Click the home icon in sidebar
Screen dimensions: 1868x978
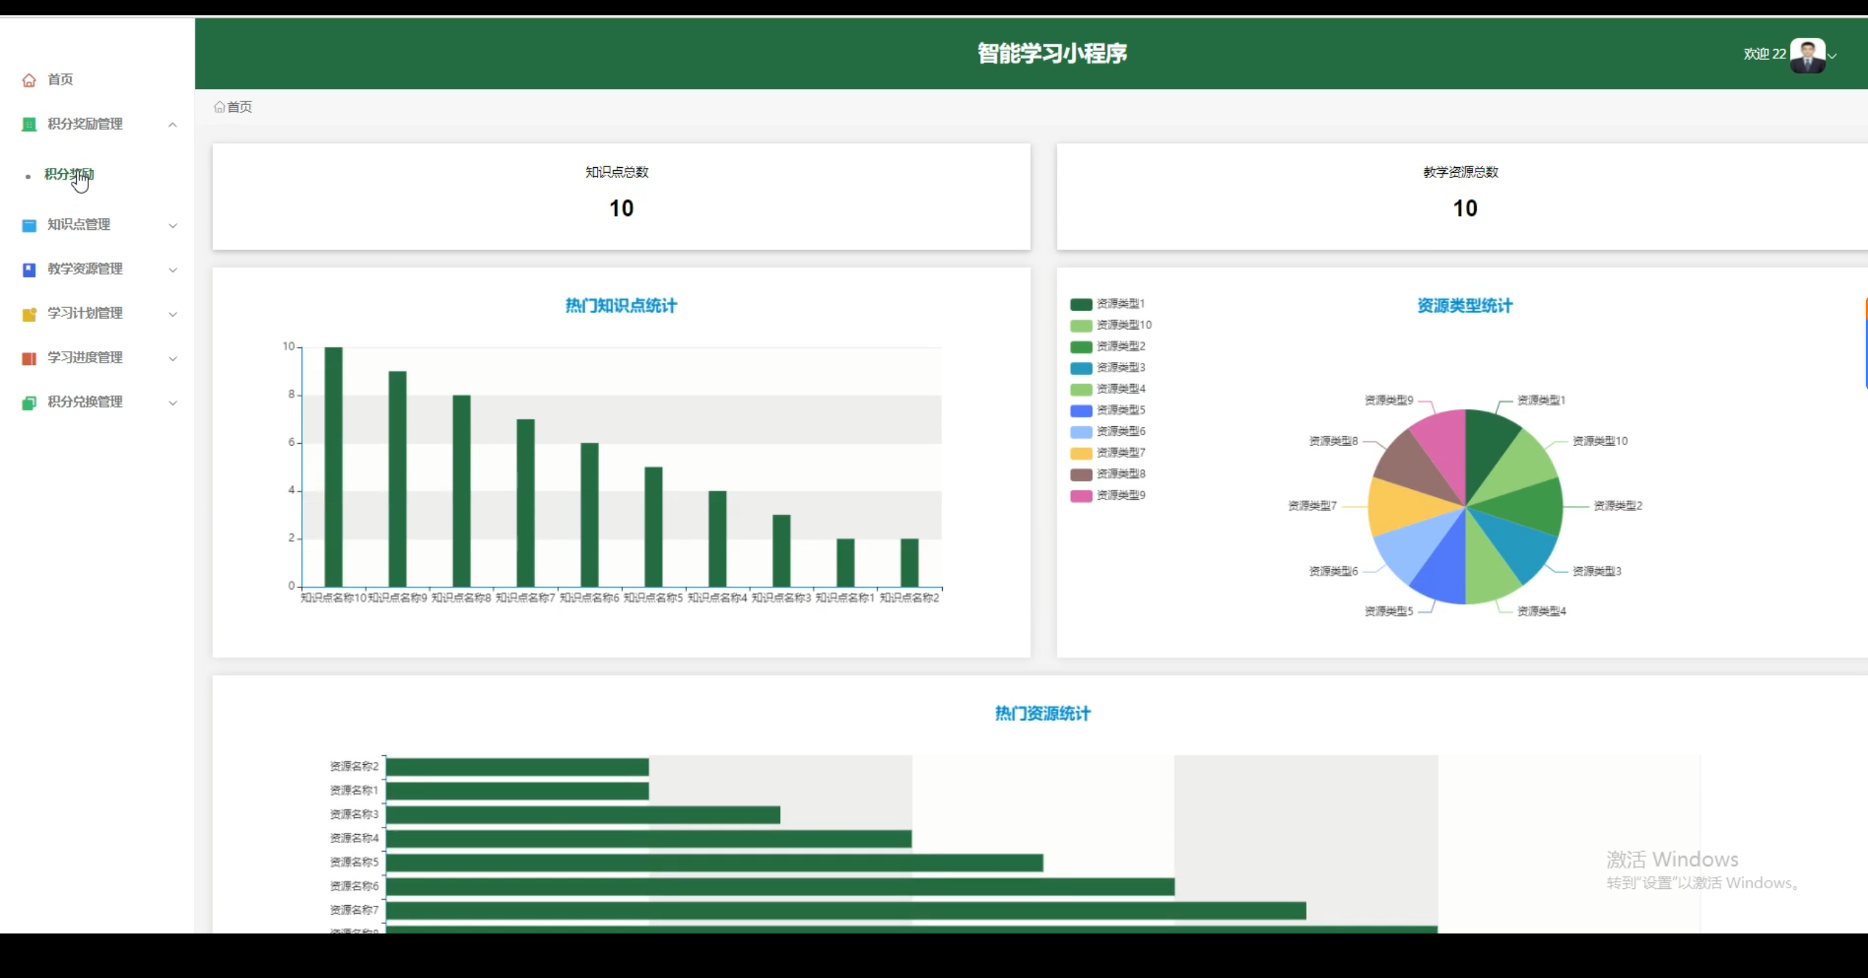(x=29, y=80)
